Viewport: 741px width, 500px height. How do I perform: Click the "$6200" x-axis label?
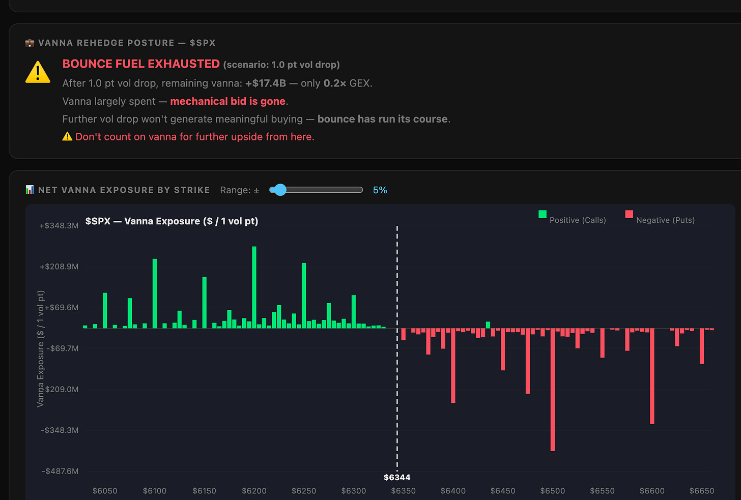coord(254,491)
